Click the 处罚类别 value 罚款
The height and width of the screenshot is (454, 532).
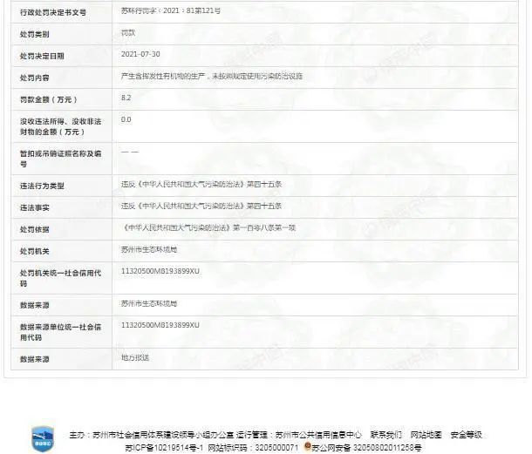pos(128,32)
